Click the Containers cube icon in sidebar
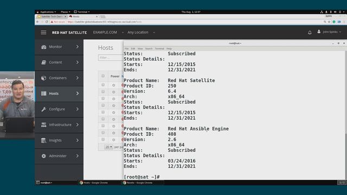 point(44,78)
